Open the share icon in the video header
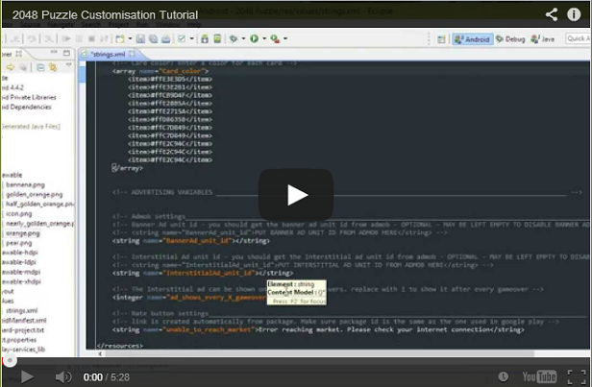This screenshot has height=387, width=592. pos(552,14)
